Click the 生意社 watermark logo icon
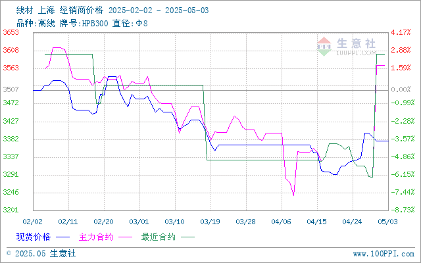The width and height of the screenshot is (421, 263). pos(324,47)
